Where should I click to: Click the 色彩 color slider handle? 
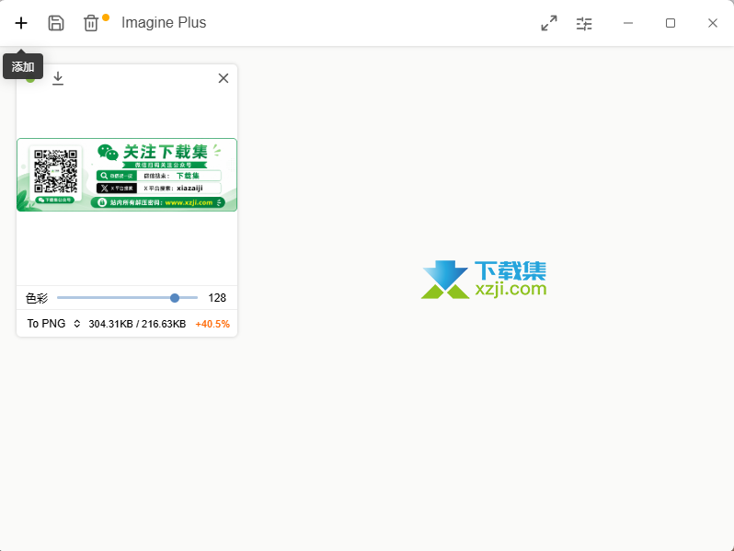click(175, 298)
